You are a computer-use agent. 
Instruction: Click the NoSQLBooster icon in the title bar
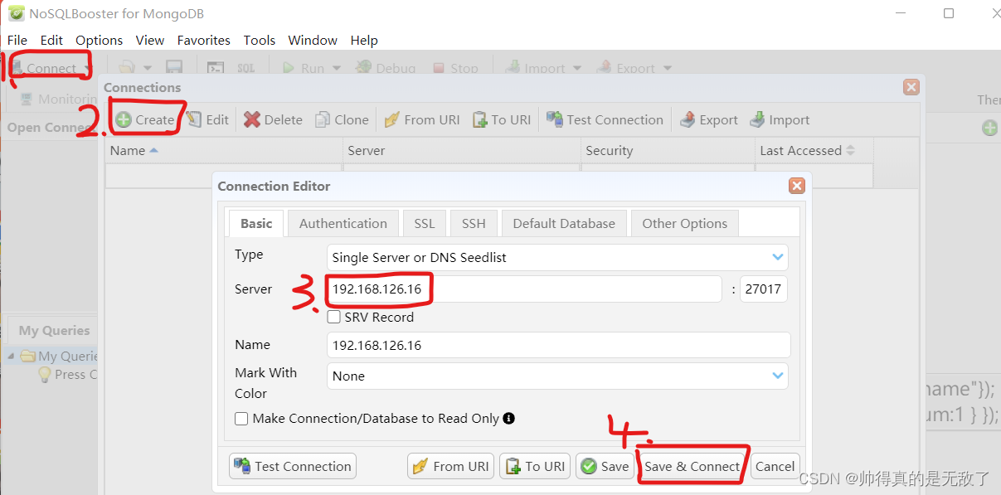(x=16, y=13)
